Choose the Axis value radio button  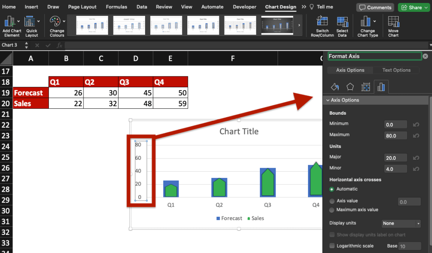coord(333,200)
